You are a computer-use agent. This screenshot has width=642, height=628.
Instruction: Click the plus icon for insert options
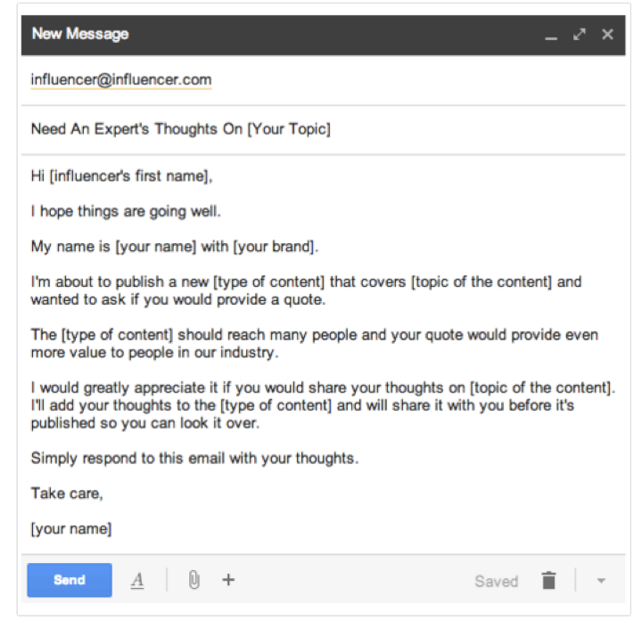click(228, 580)
